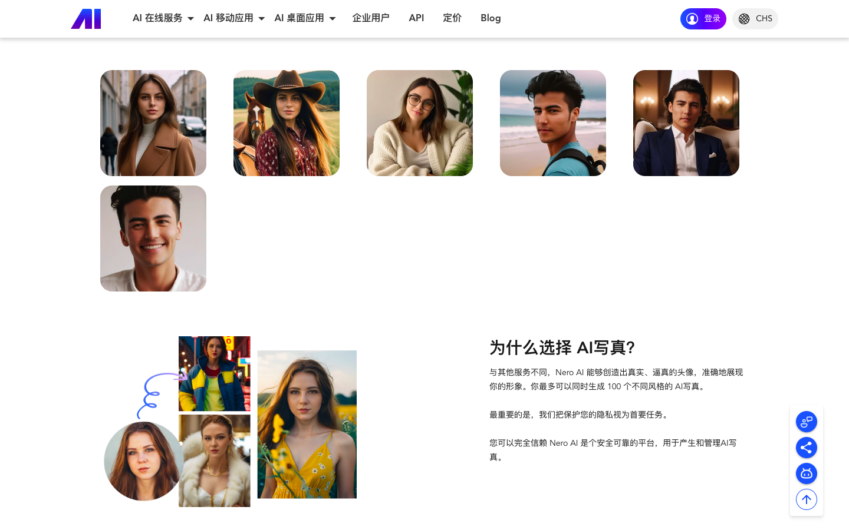Open the CHS language selector

(755, 19)
